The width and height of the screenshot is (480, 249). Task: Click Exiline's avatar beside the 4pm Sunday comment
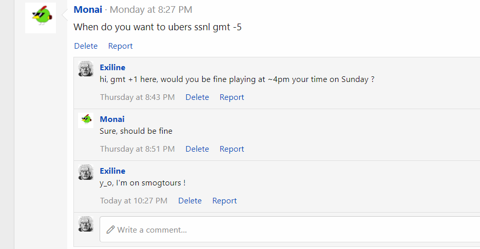(86, 69)
